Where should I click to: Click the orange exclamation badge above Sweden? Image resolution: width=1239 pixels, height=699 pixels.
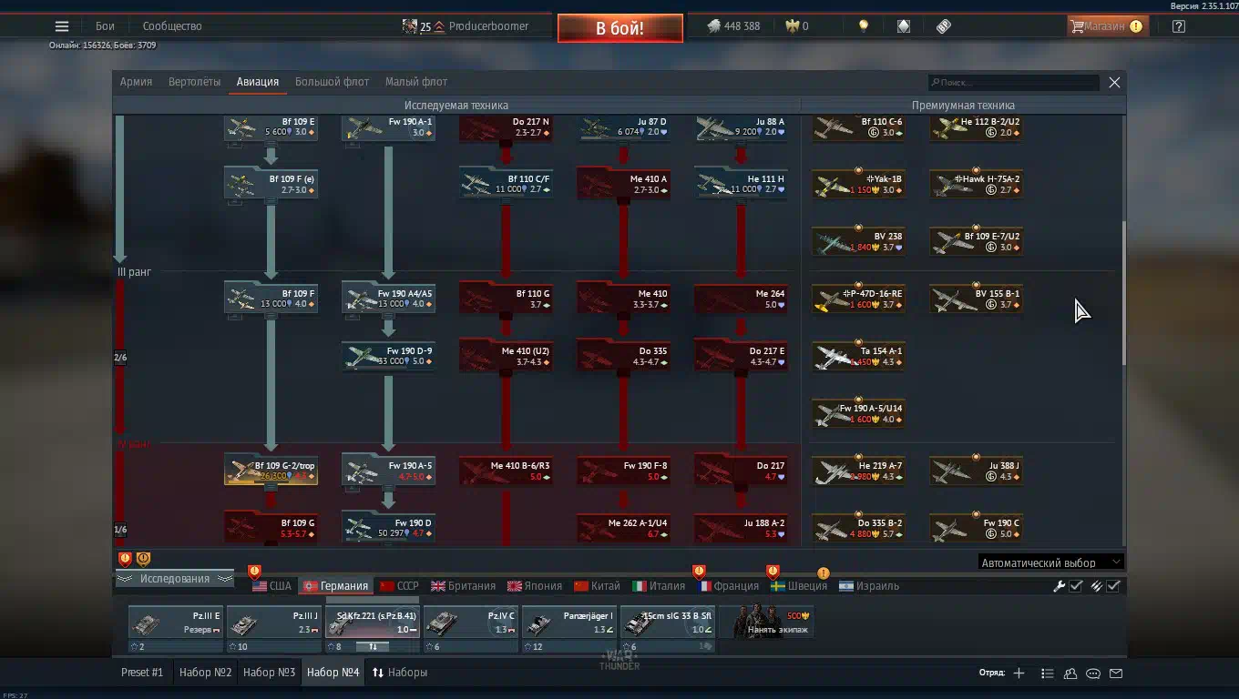[824, 573]
